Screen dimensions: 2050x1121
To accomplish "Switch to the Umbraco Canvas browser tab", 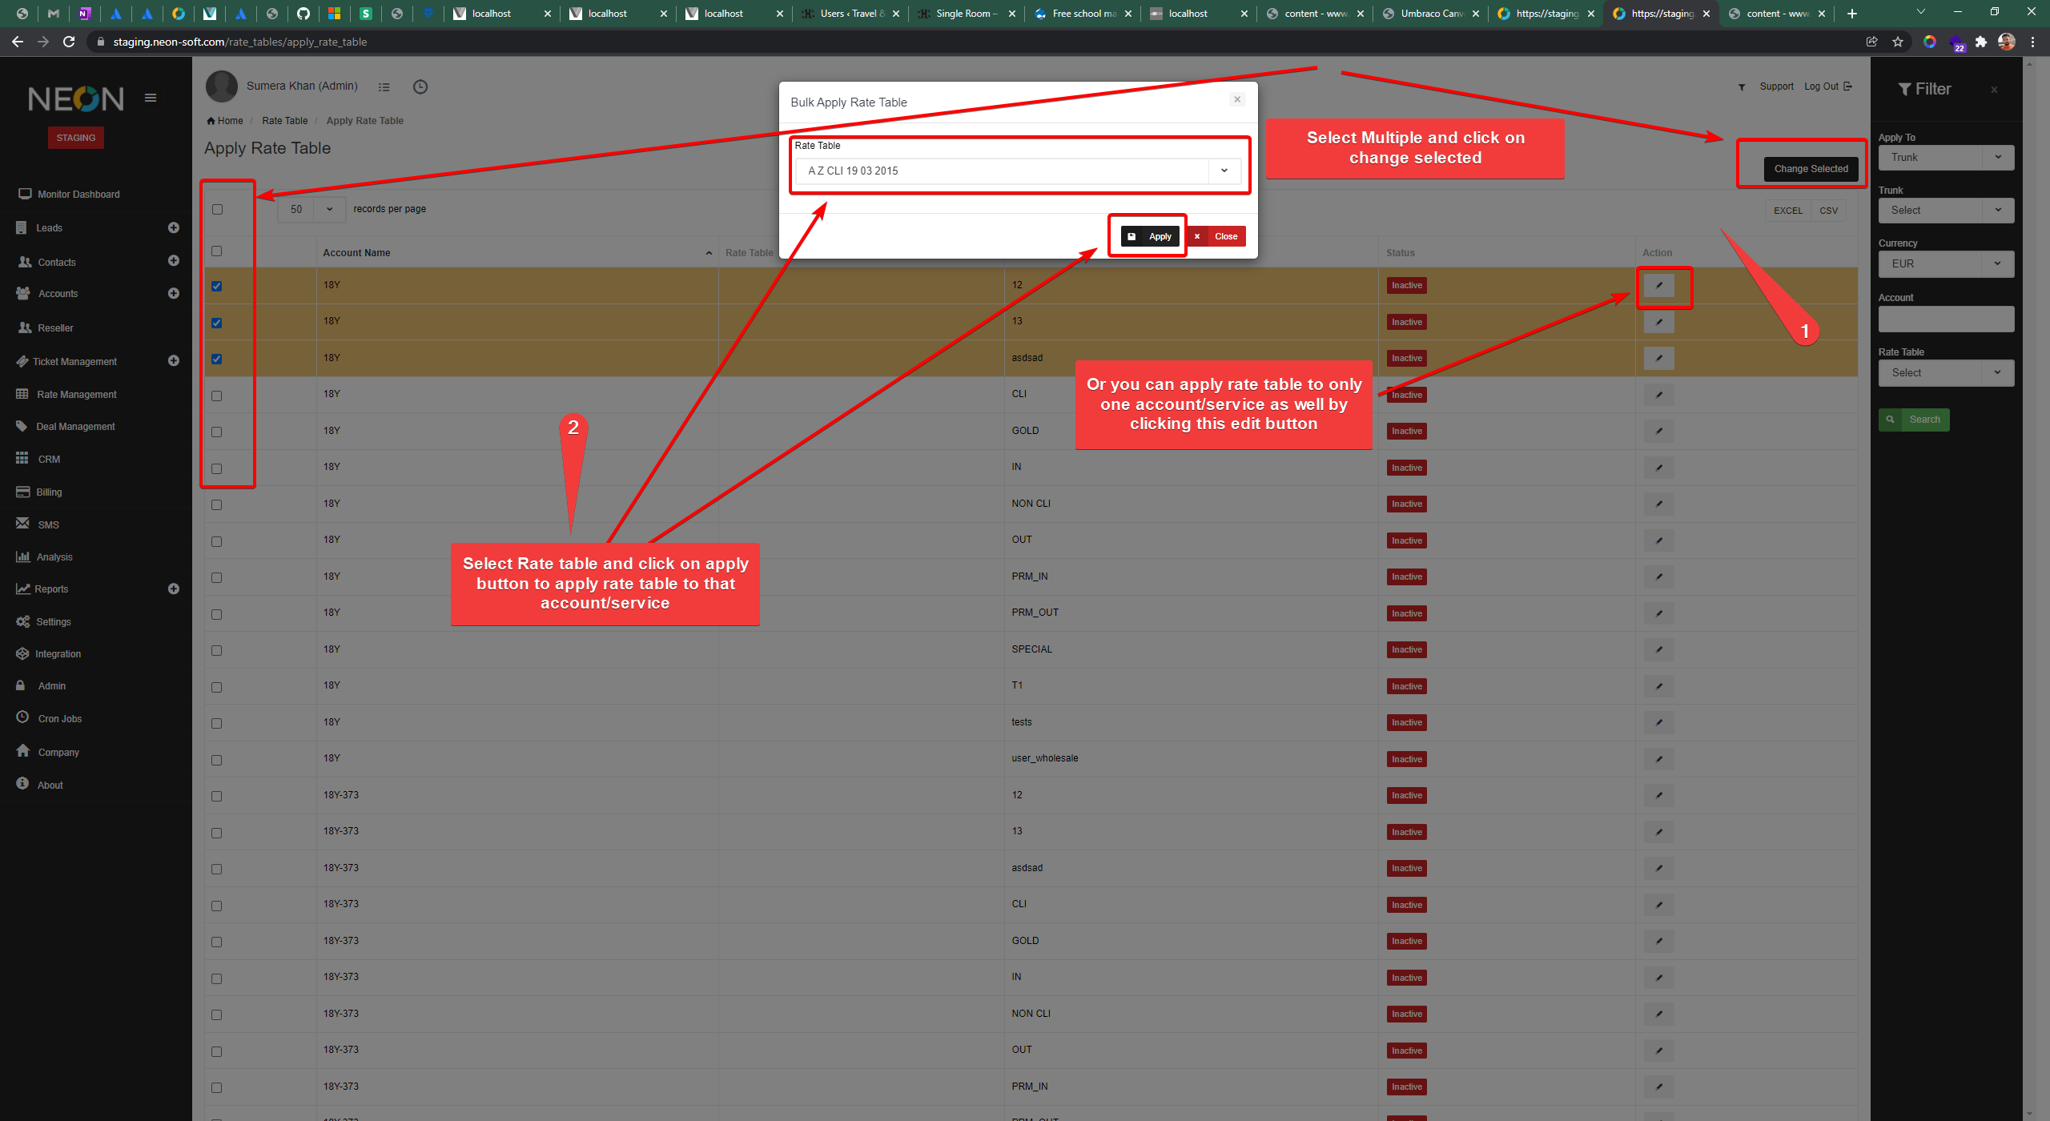I will [1430, 14].
